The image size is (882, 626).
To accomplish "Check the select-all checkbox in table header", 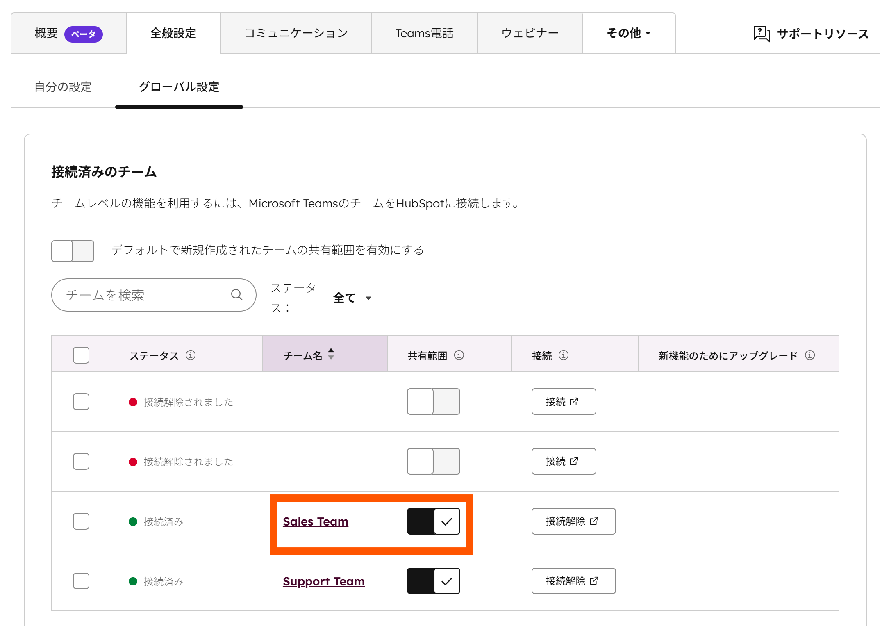I will (81, 355).
